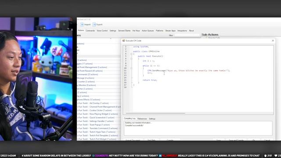281x158 pixels.
Task: Open the Voice Control tab
Action: click(102, 31)
